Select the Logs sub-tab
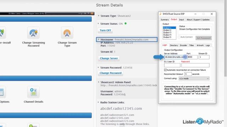227x127 pixels. coord(207,46)
